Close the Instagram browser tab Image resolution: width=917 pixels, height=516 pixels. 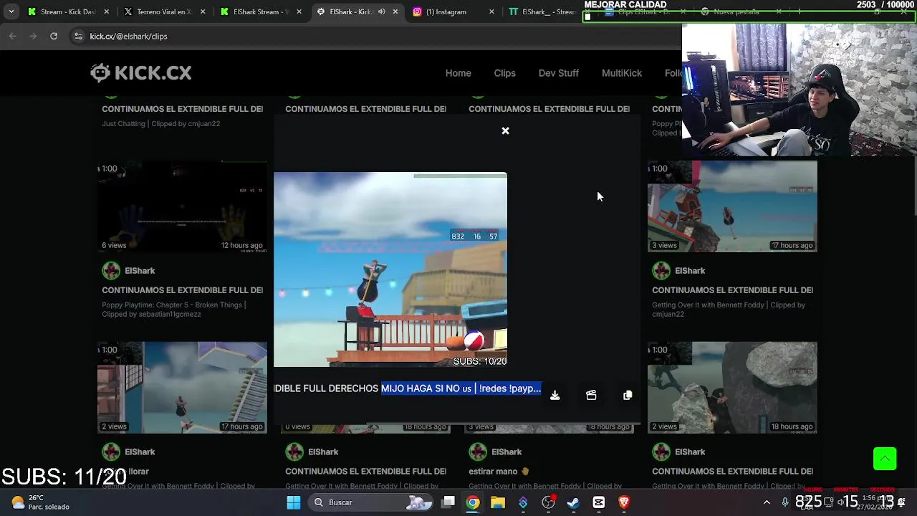(491, 11)
